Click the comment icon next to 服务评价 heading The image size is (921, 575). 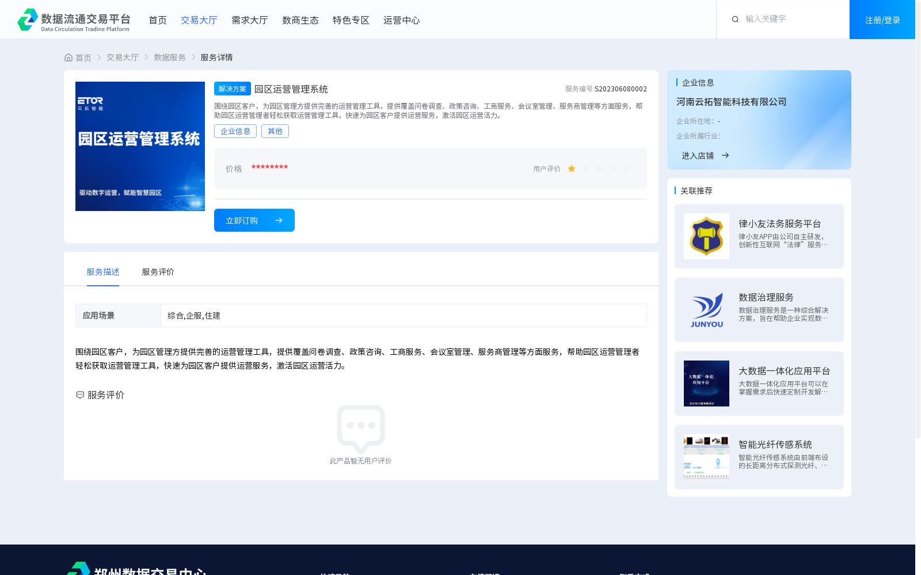click(x=80, y=395)
